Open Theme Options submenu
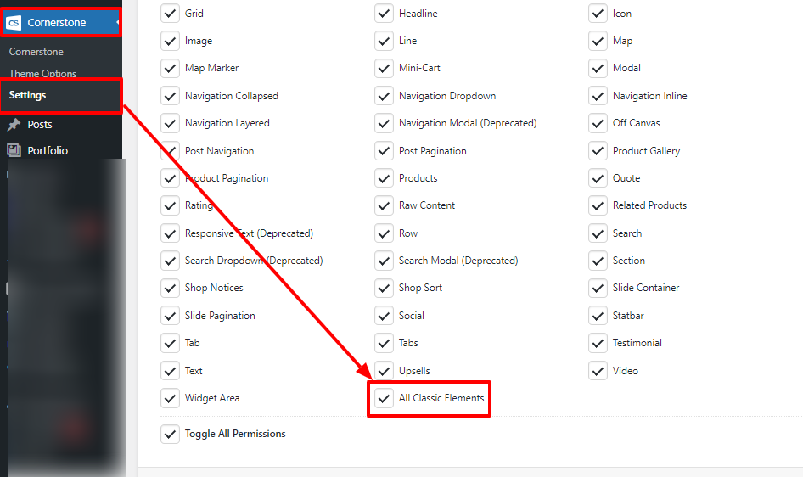Screen dimensions: 803x477 coord(43,74)
